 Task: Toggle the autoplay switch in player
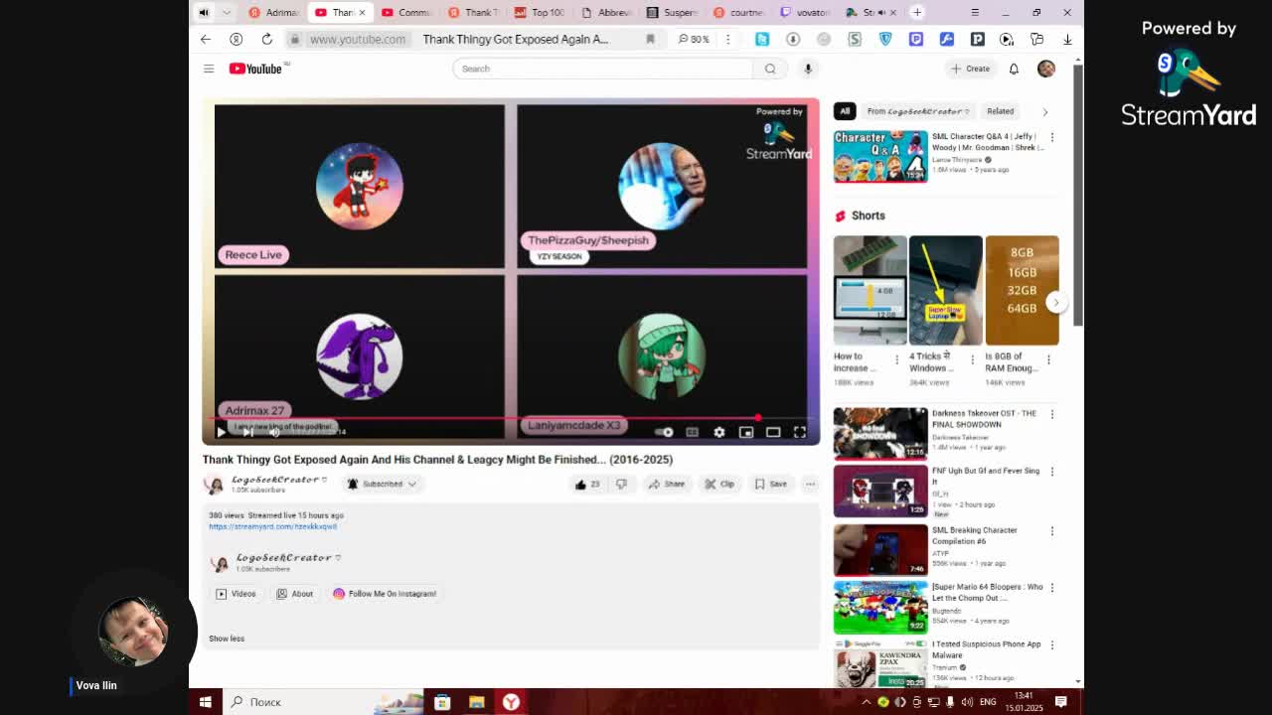coord(664,432)
